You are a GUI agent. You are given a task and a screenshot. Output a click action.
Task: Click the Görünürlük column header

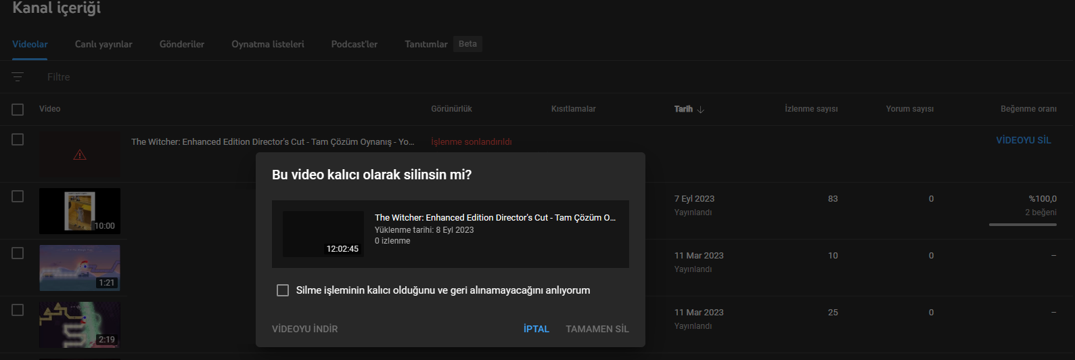pos(451,109)
